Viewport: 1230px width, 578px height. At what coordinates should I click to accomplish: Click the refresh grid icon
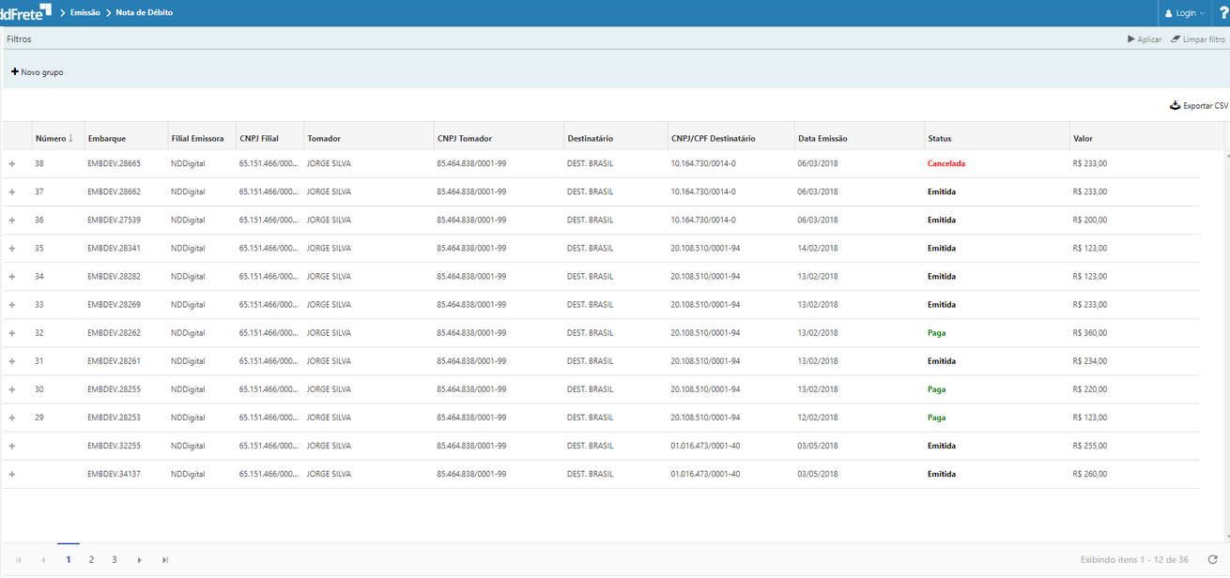click(x=1212, y=559)
